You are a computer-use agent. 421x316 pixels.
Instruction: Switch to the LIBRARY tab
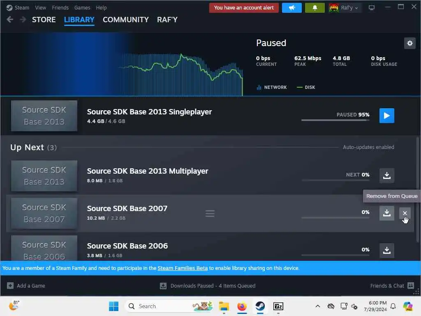click(79, 20)
